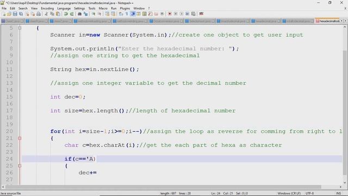Play back the recorded macro
This screenshot has height=196, width=348.
point(181,14)
